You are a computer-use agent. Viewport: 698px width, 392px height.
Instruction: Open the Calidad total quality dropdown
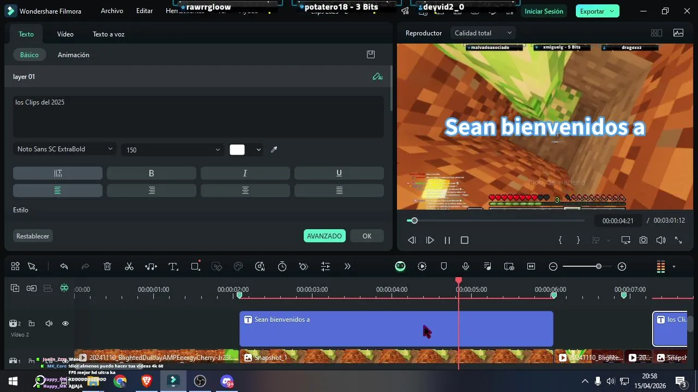pos(483,33)
